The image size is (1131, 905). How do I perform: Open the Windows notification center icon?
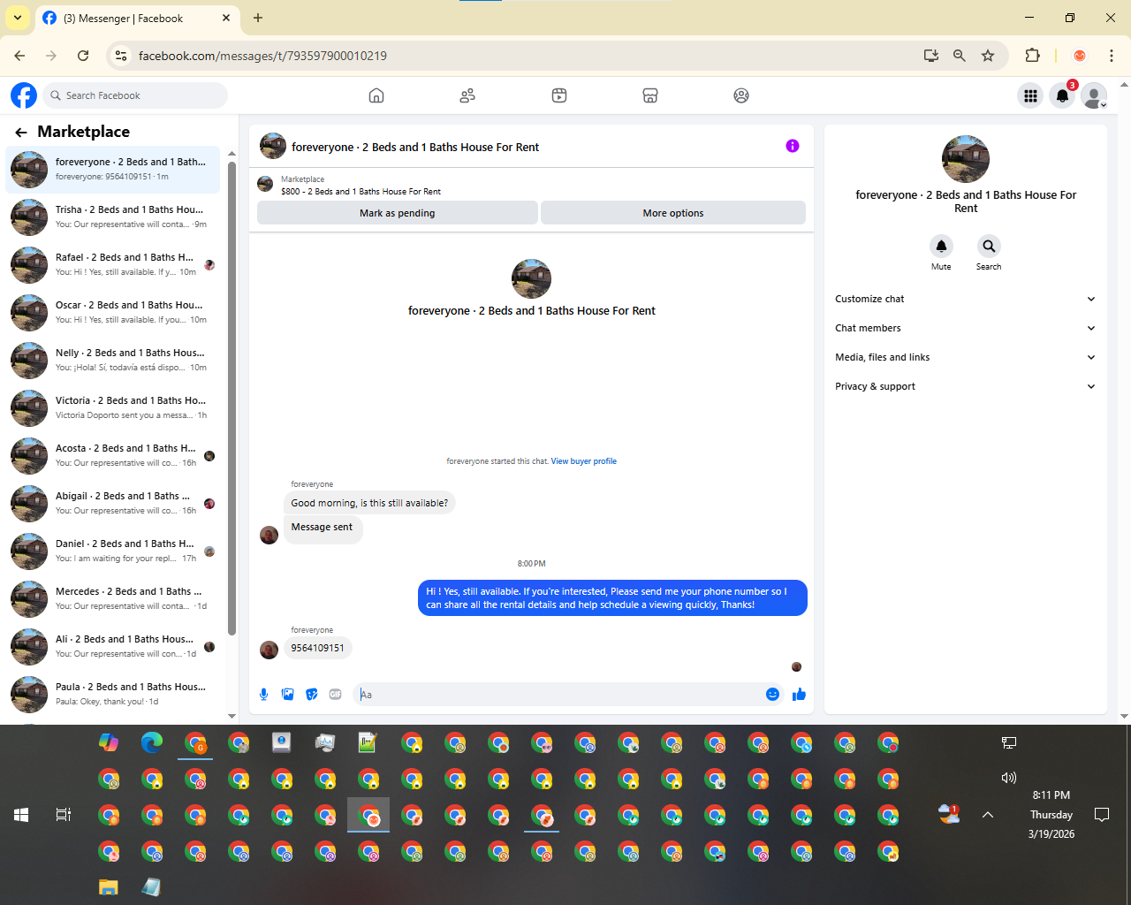point(1102,815)
